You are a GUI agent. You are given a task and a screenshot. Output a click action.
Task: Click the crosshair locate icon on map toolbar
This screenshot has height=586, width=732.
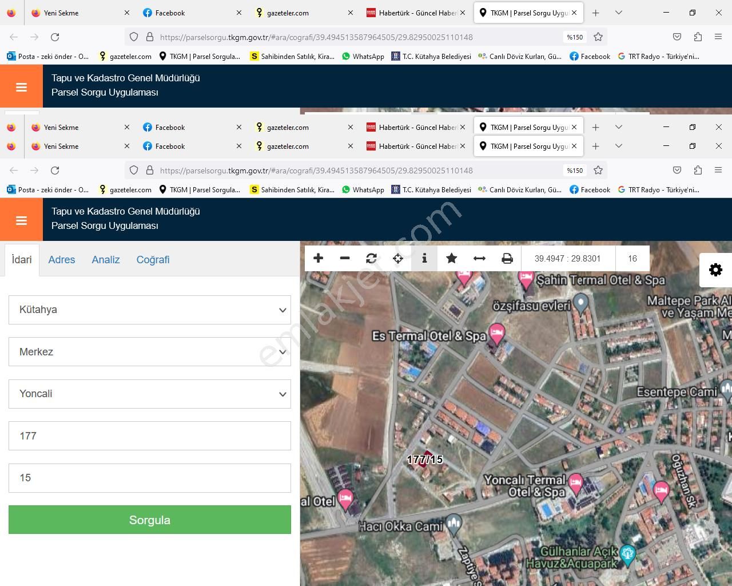click(398, 258)
